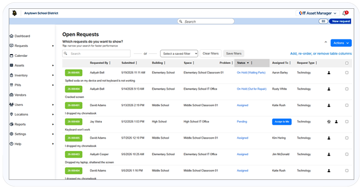Screen dimensions: 363x190
Task: Click the person icon on request 26-000489
Action: pos(336,122)
